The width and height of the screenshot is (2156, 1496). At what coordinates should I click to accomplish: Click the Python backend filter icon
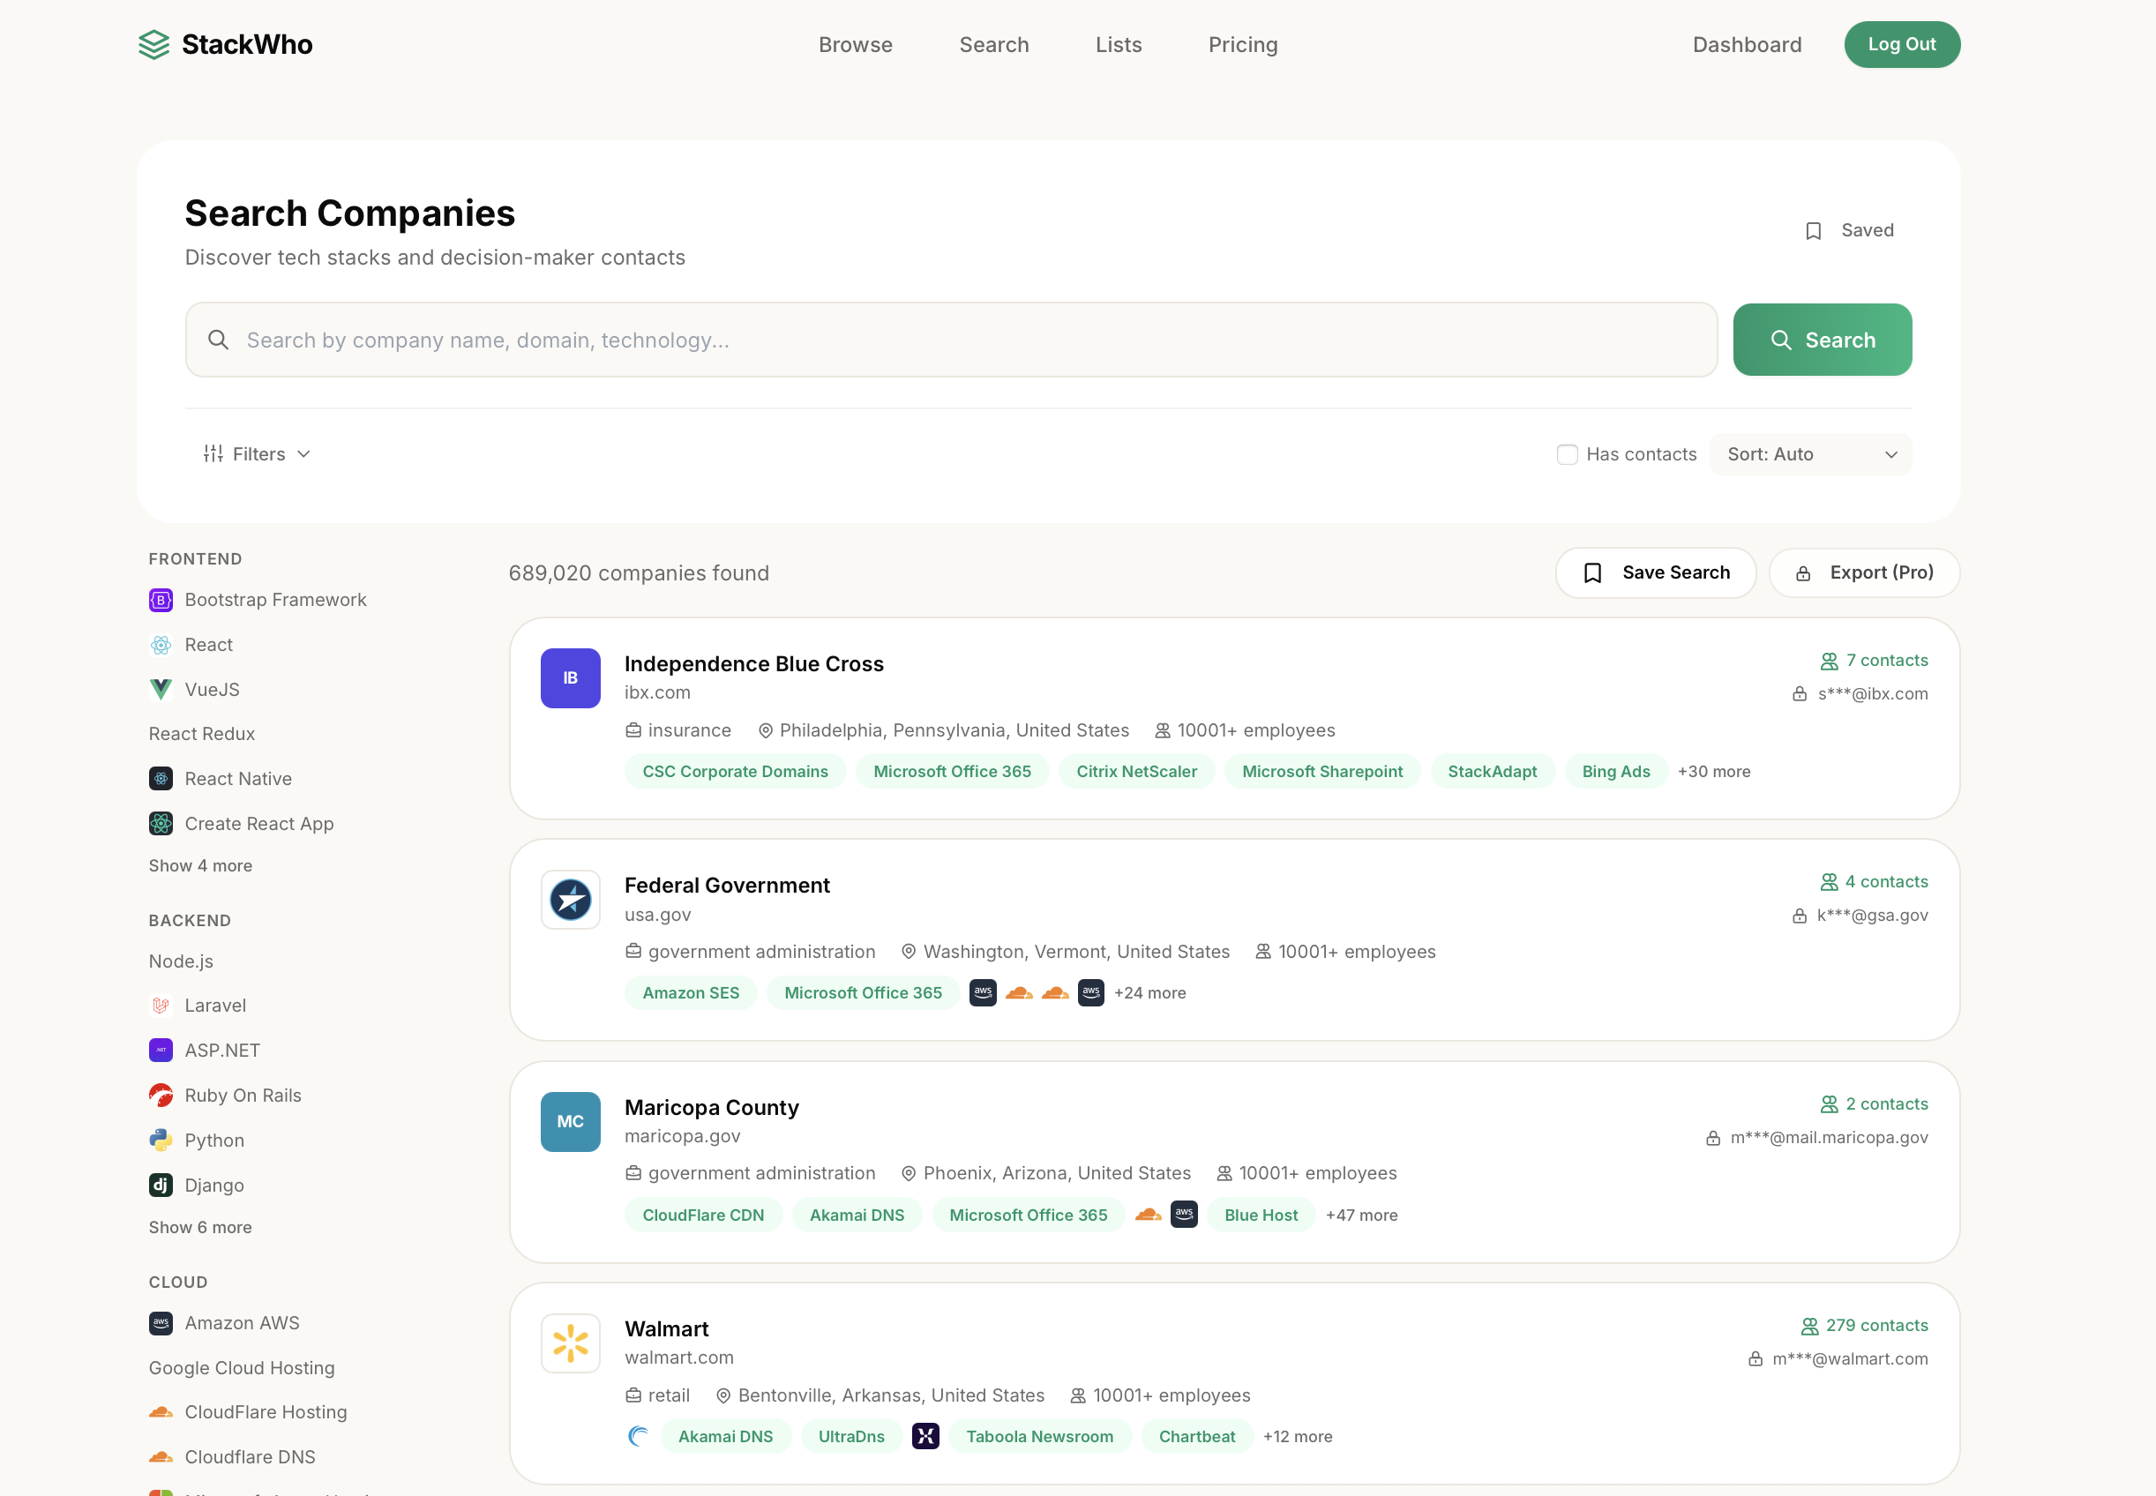coord(161,1139)
